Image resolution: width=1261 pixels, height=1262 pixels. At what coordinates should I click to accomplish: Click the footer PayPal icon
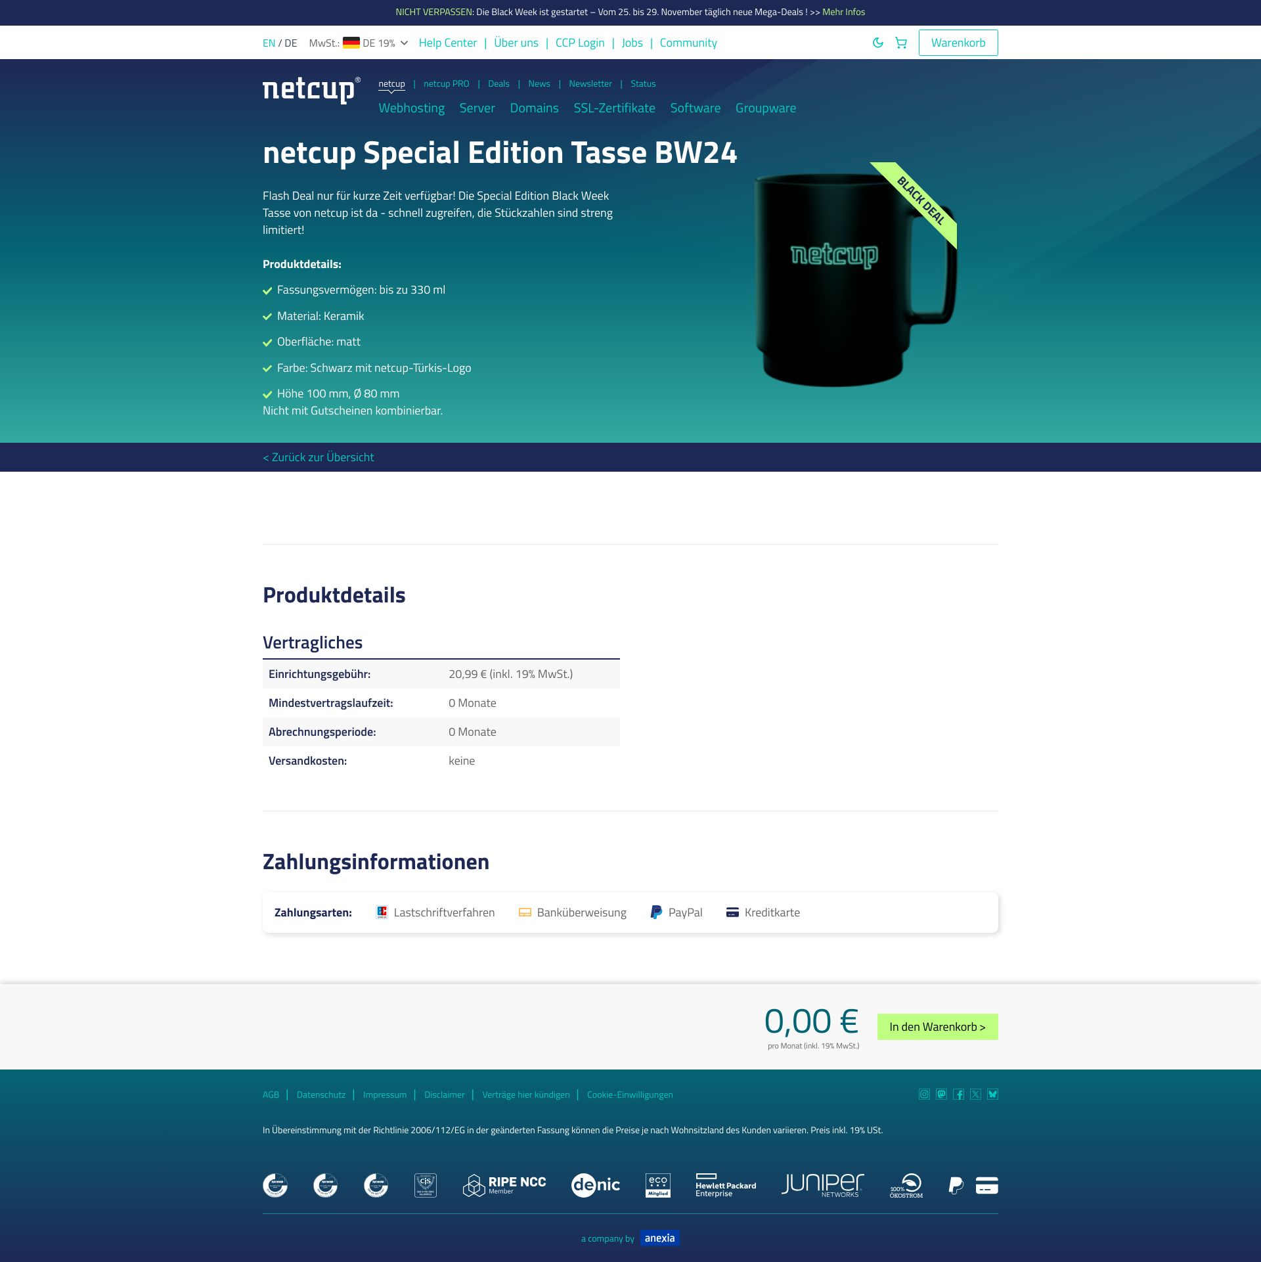pos(956,1185)
